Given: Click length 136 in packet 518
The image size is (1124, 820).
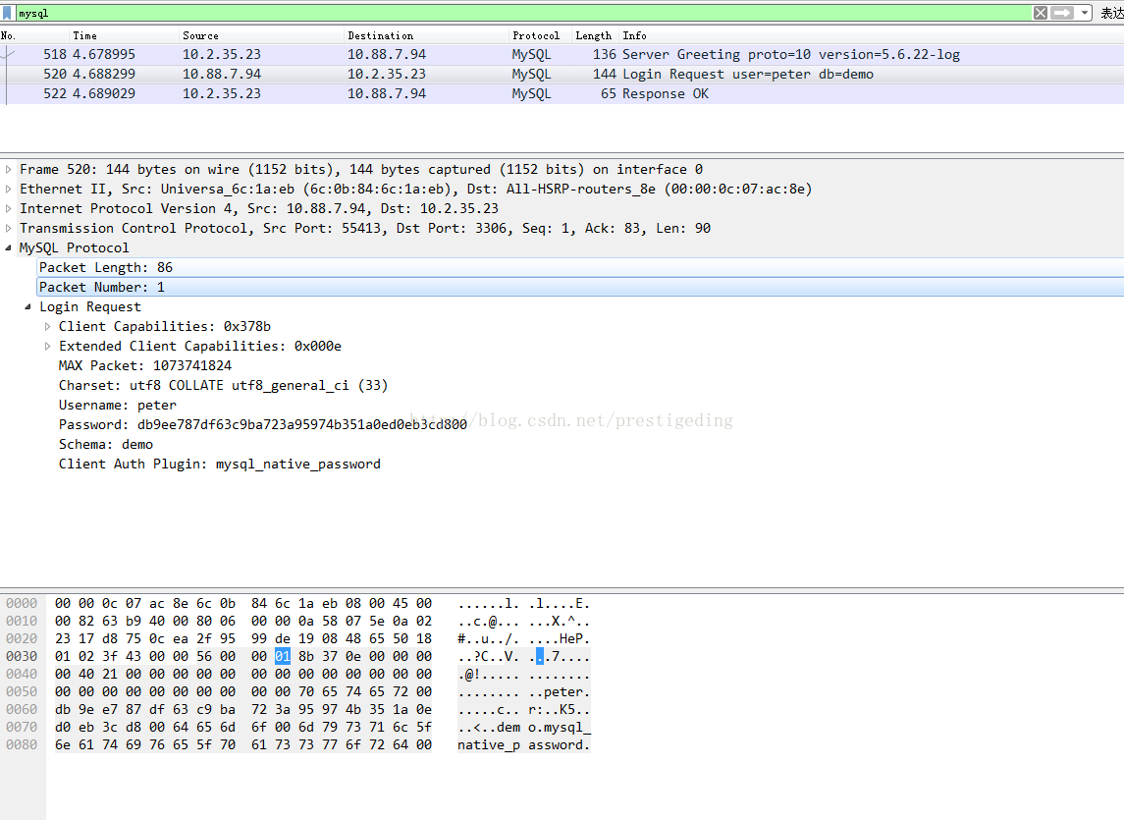Looking at the screenshot, I should pos(605,55).
